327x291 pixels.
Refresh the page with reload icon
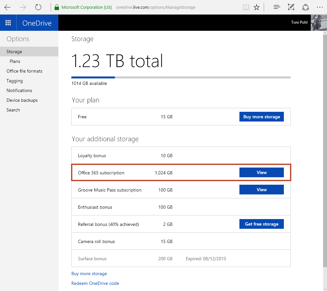[x=38, y=7]
